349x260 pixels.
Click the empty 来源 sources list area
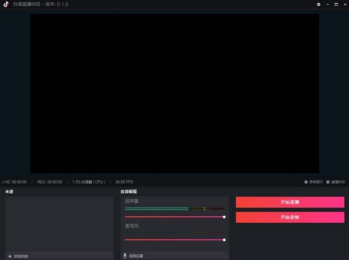coord(59,224)
